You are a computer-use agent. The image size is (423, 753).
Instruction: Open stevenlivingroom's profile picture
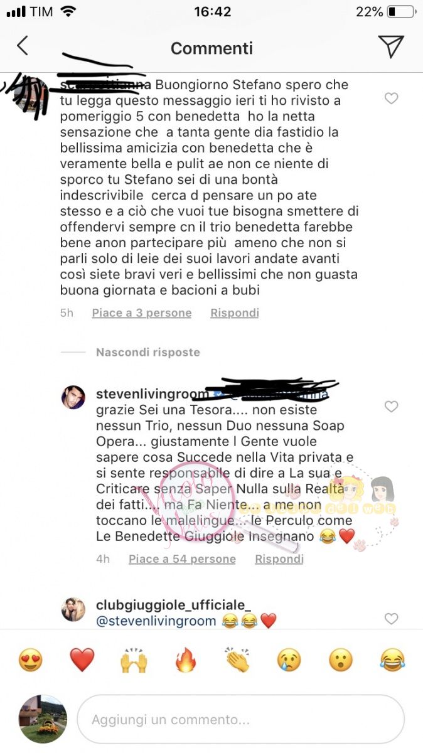pyautogui.click(x=73, y=397)
